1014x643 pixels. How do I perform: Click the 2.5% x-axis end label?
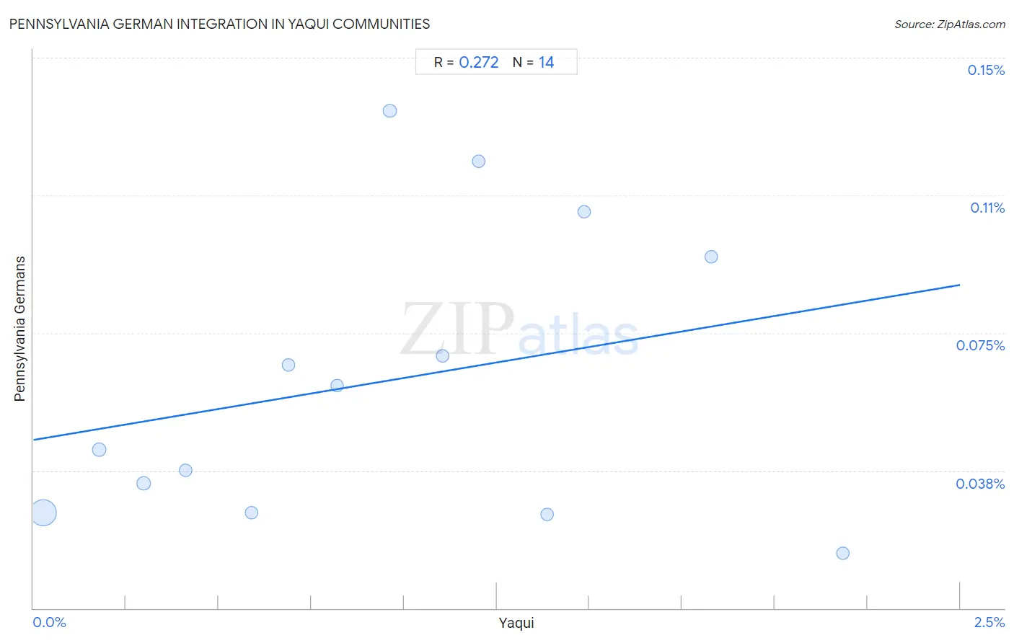[989, 622]
